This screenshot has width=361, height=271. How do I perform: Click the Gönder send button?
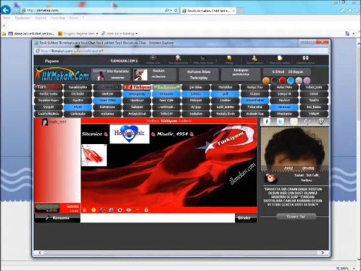(246, 218)
